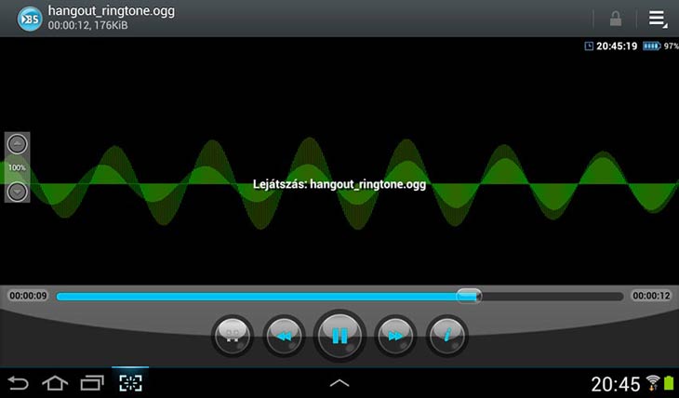Click the seek bar thumb handle
The image size is (679, 398).
click(x=469, y=296)
